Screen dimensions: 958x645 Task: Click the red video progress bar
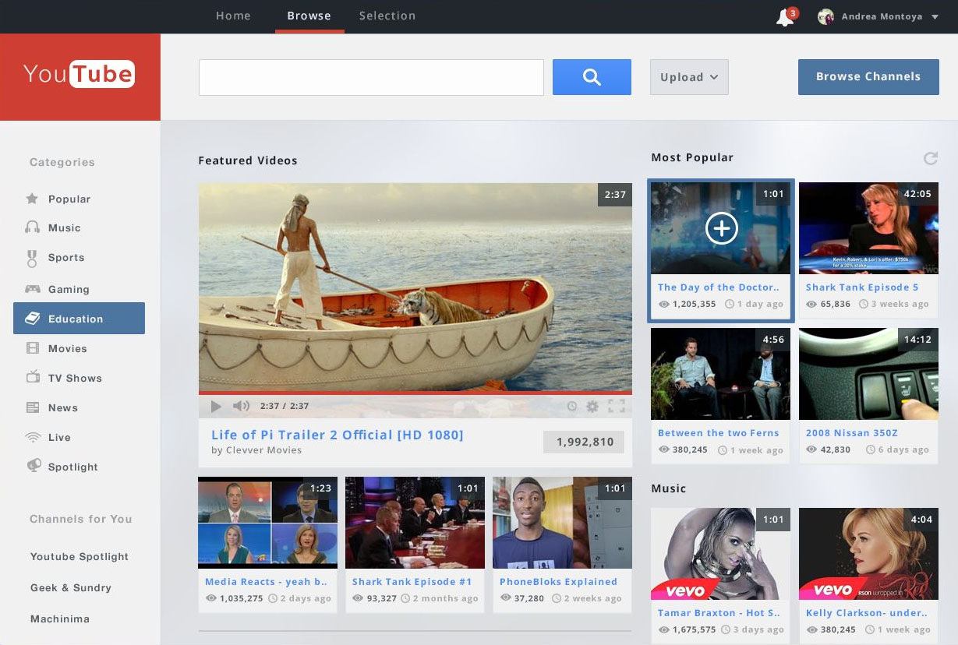click(415, 393)
